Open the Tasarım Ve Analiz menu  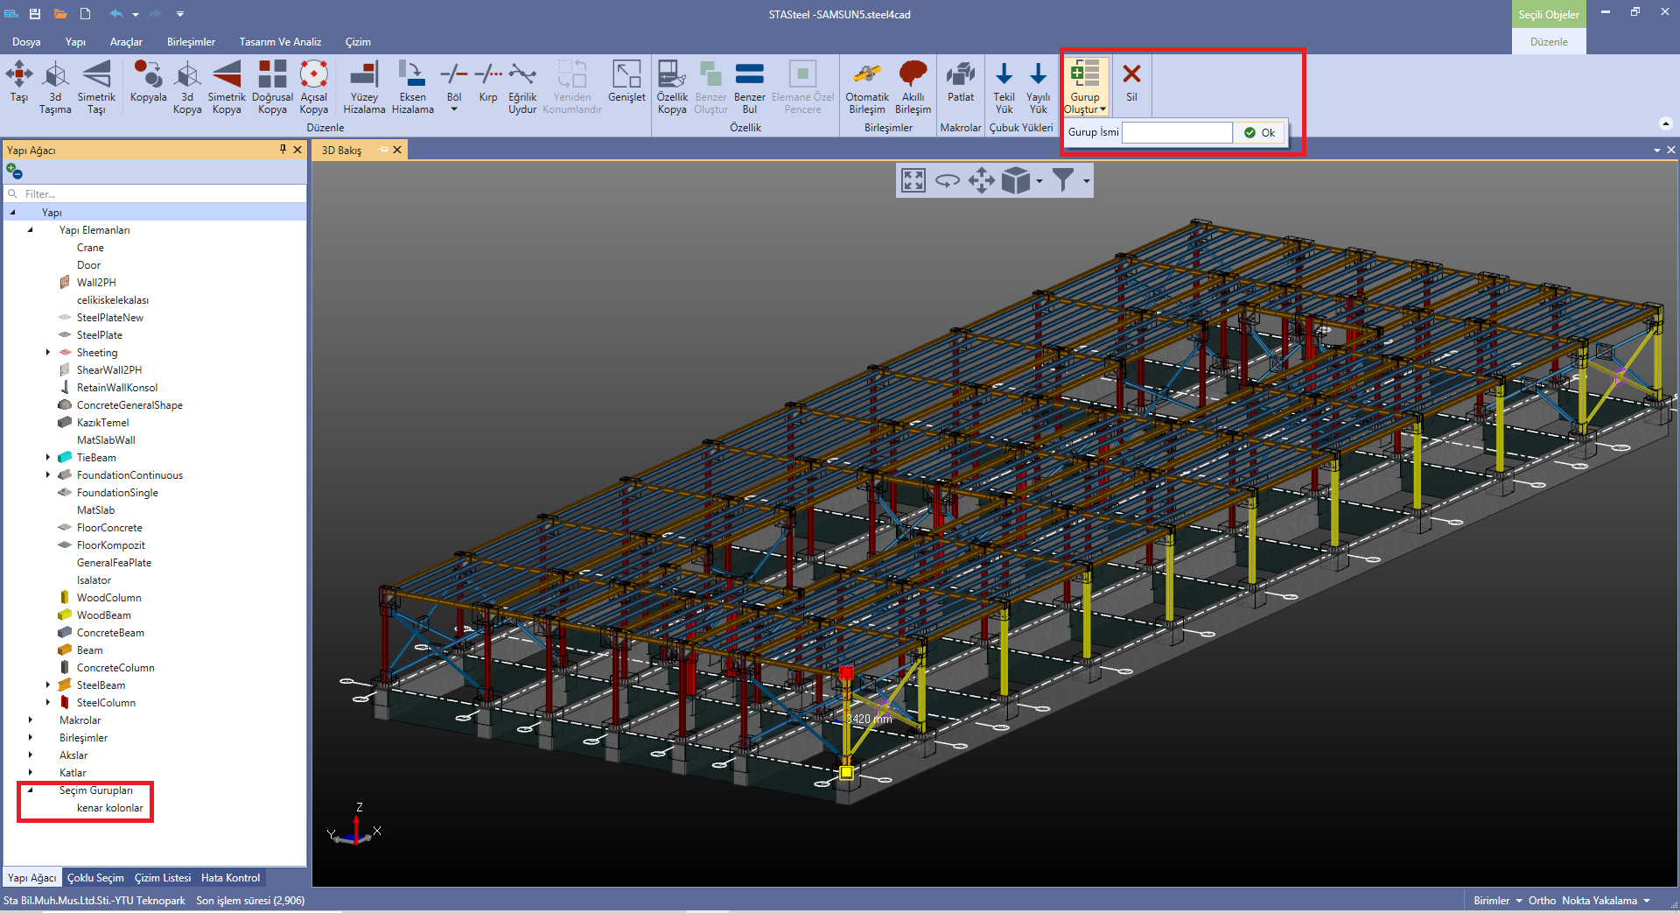(280, 42)
